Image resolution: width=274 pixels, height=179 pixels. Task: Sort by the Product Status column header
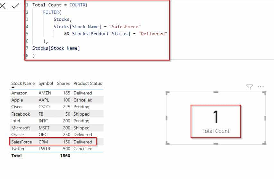click(x=88, y=83)
